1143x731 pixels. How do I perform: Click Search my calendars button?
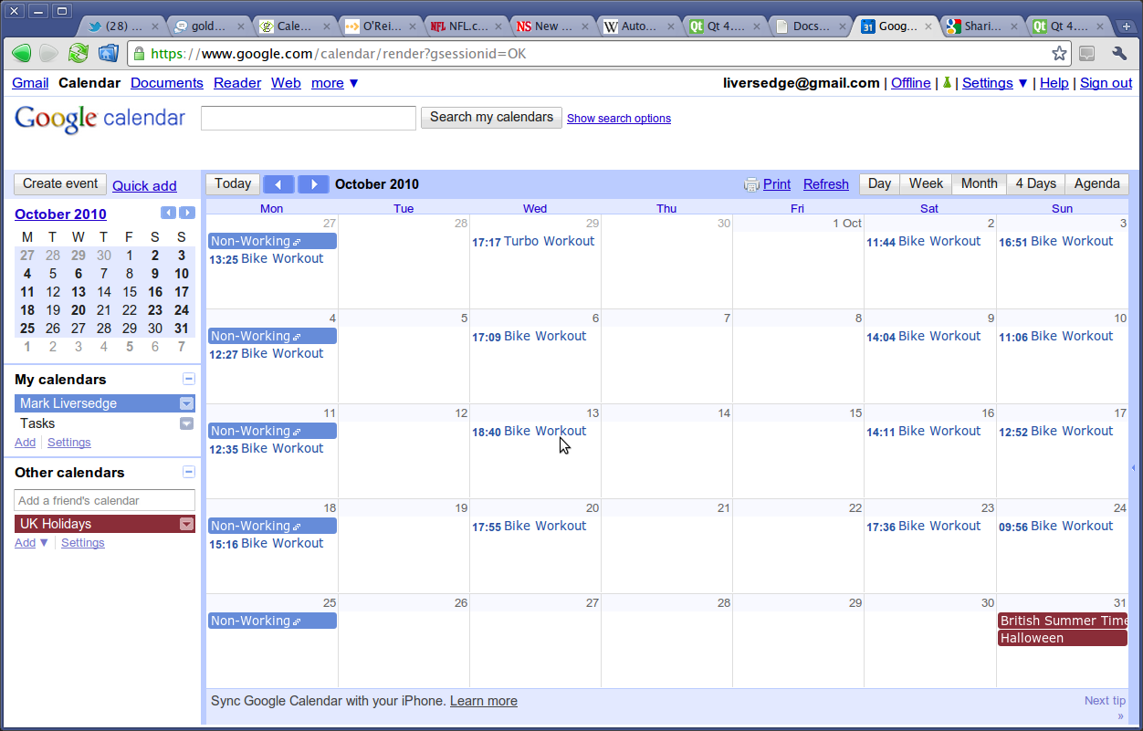click(491, 117)
